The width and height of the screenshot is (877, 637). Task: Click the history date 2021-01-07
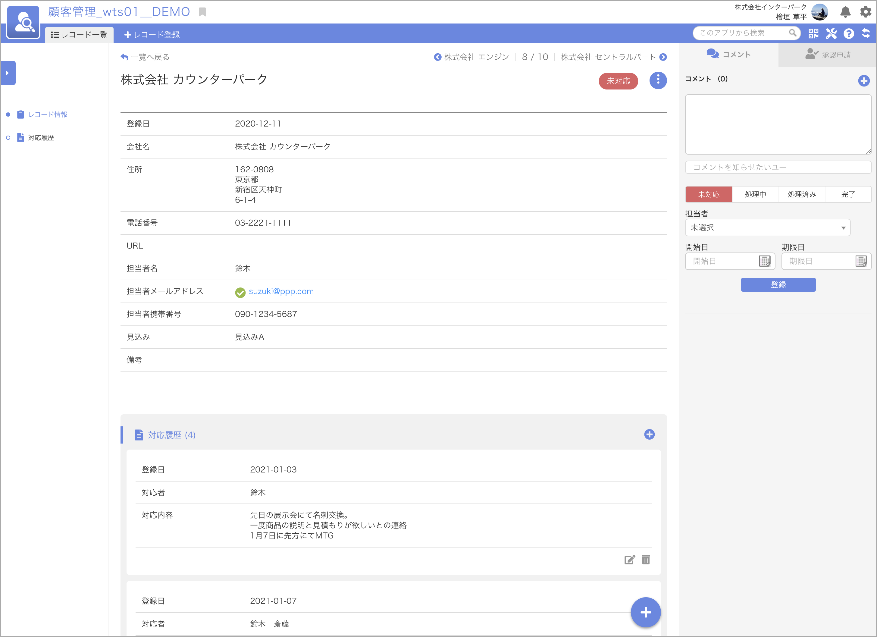tap(273, 601)
